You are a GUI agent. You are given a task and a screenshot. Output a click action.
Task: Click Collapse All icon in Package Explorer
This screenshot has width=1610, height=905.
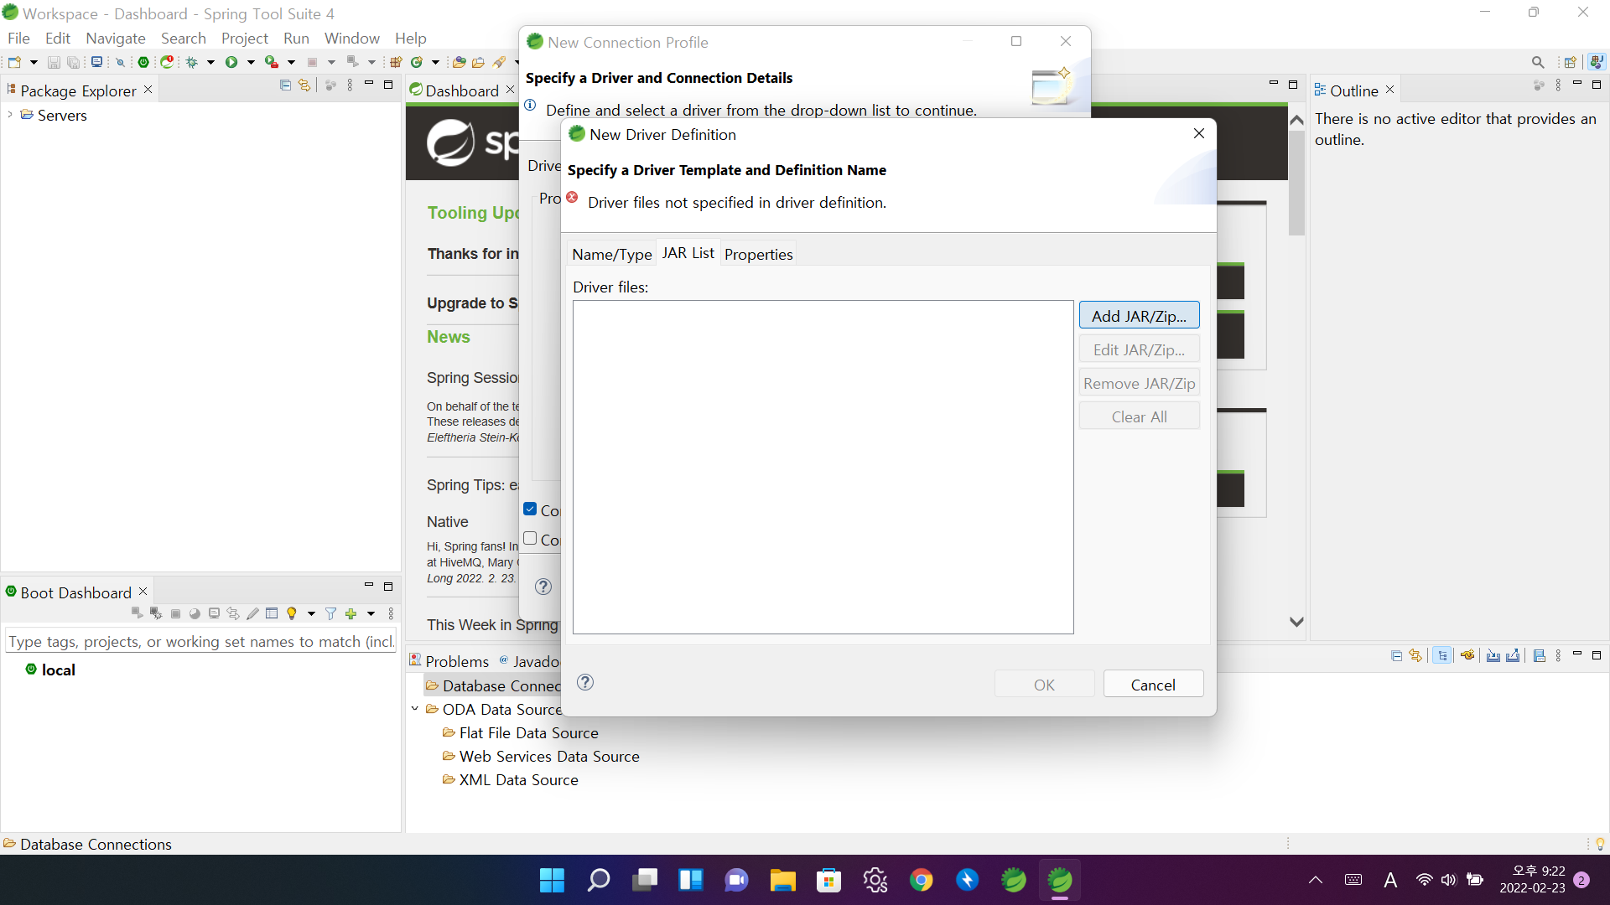pos(285,85)
